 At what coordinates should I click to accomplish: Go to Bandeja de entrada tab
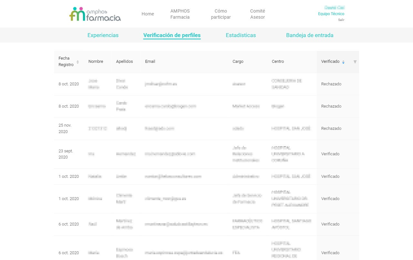click(x=309, y=35)
